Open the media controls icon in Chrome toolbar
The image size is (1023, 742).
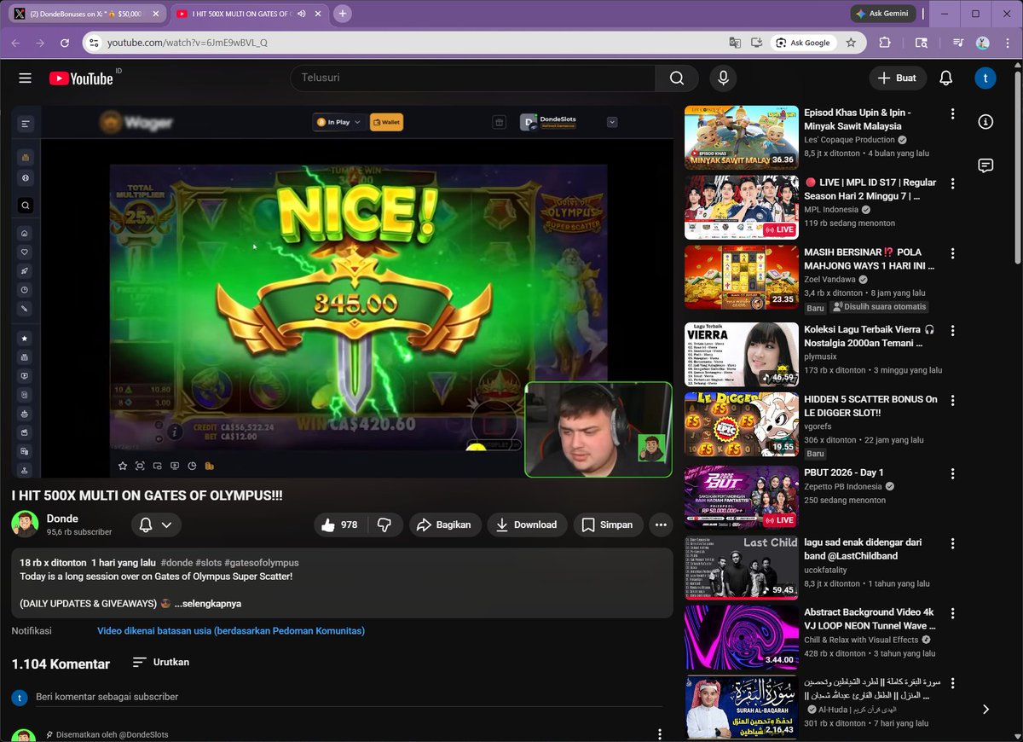tap(958, 43)
